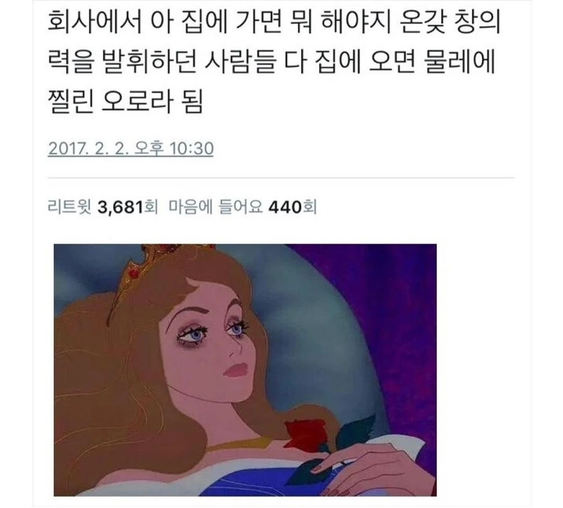This screenshot has height=508, width=563.
Task: Open the tweet timestamp 2017. 2. 2. 오후 10:30
Action: tap(131, 148)
